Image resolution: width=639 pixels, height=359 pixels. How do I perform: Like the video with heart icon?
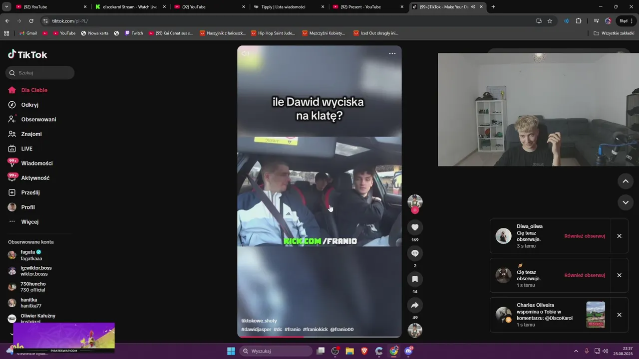tap(415, 227)
